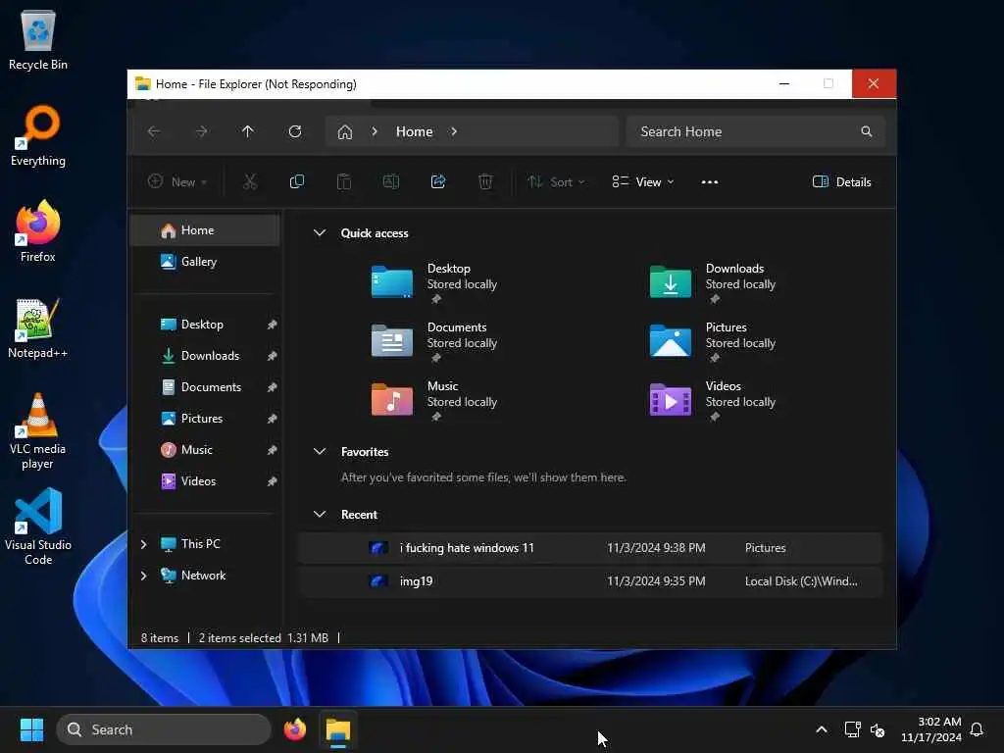
Task: Toggle the Details pane button
Action: pos(841,181)
